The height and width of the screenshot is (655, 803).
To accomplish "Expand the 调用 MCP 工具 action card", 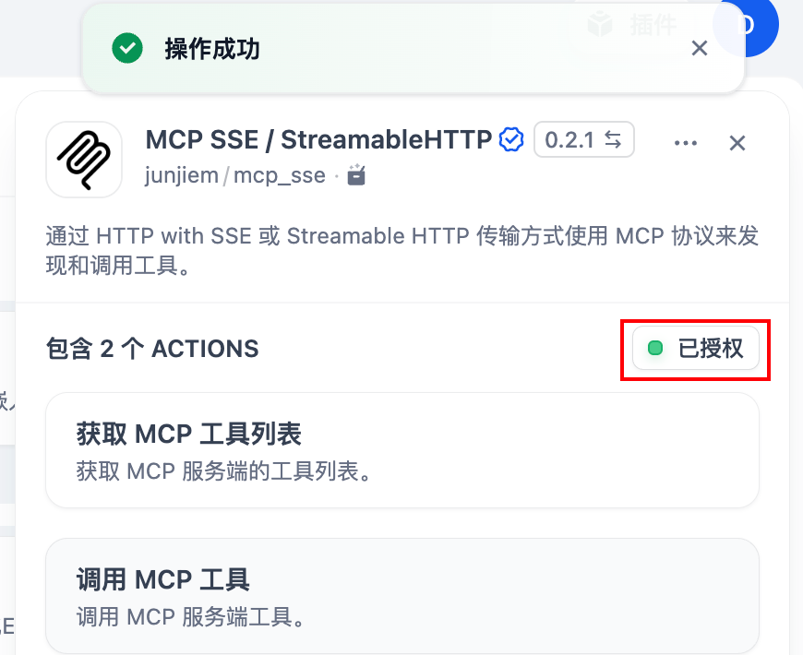I will [402, 596].
